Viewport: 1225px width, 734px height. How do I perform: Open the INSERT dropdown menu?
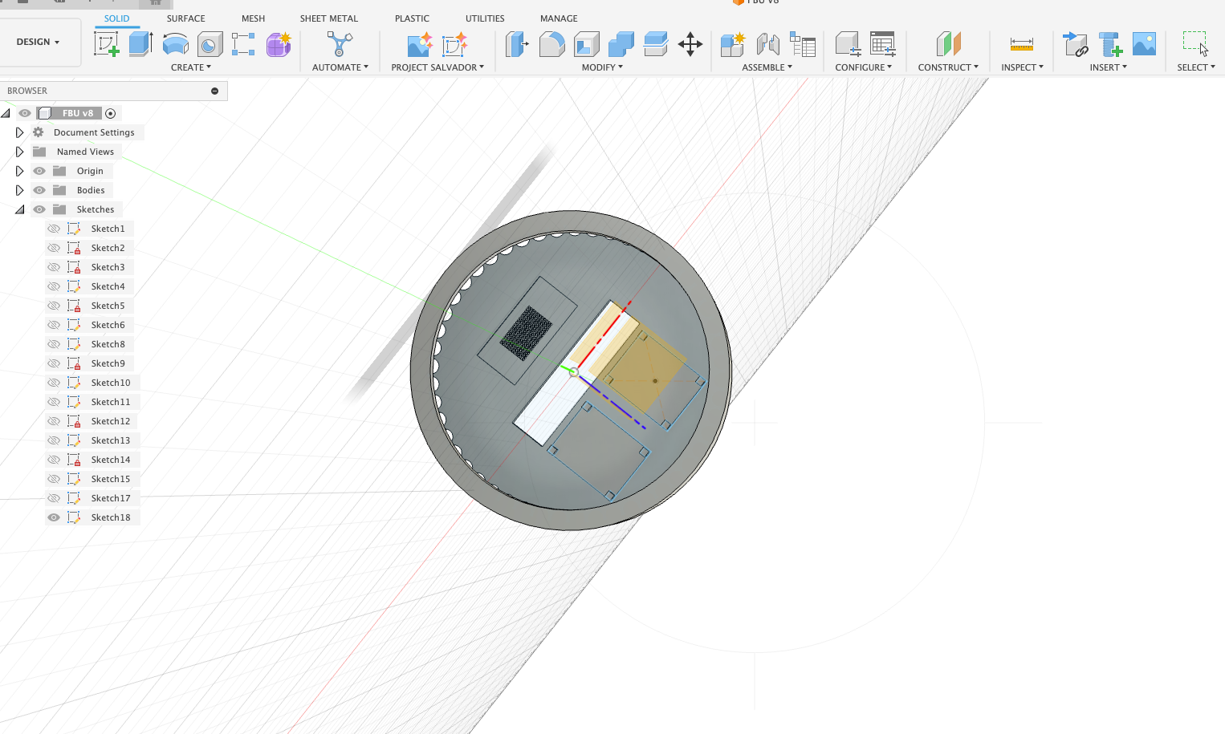1108,67
